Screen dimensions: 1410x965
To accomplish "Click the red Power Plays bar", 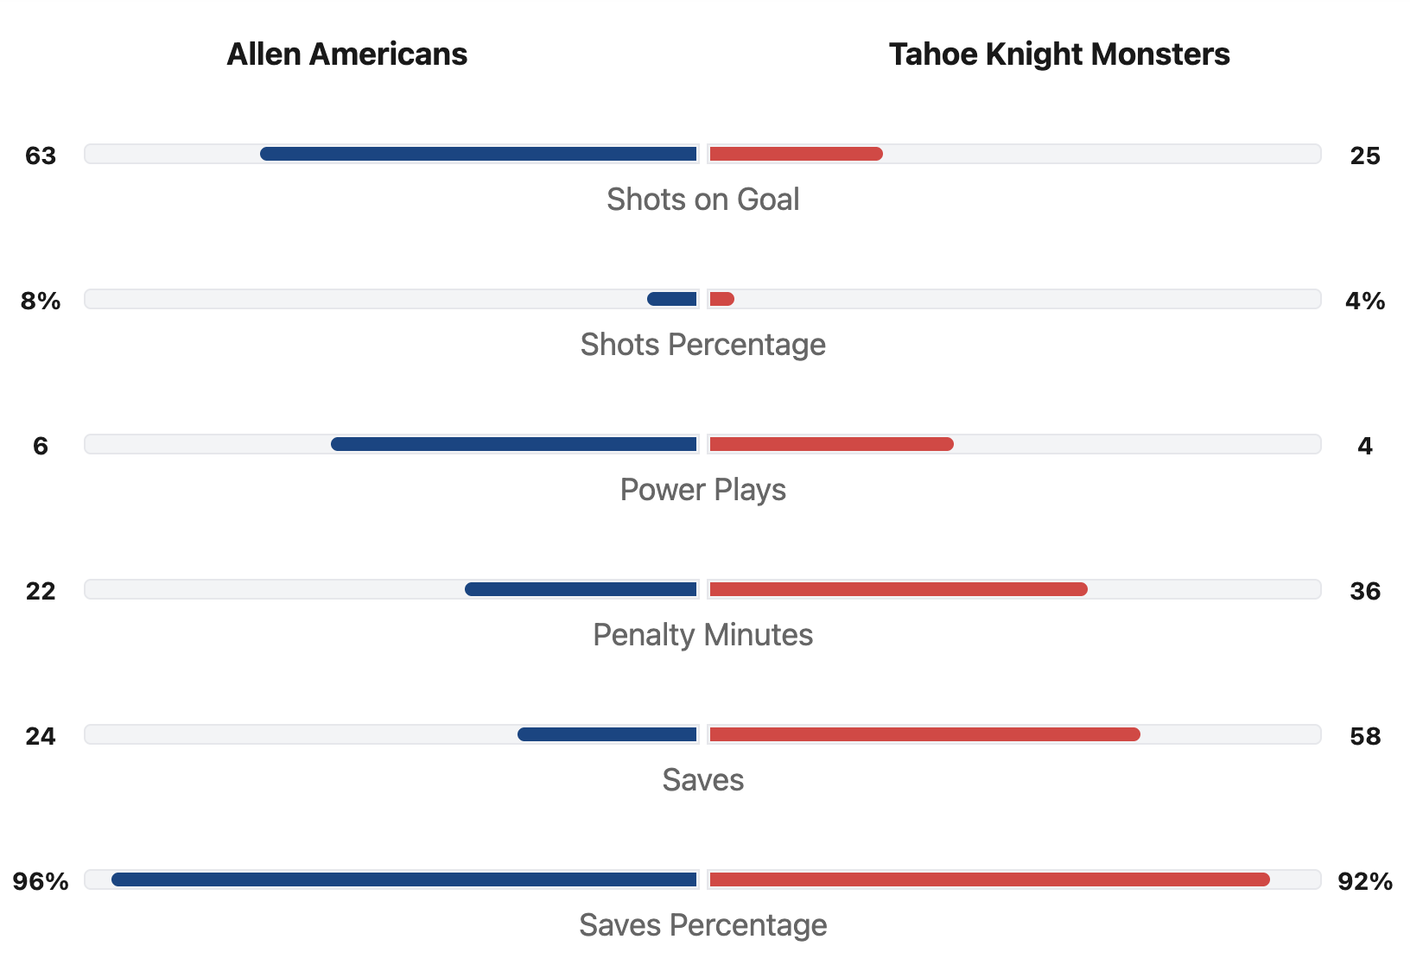I will (x=831, y=444).
